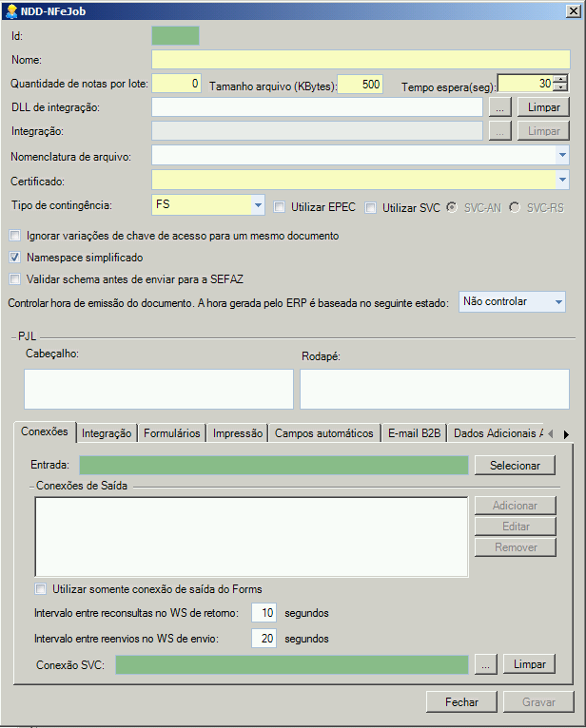Increase Tempo espera spinner value

[x=561, y=79]
